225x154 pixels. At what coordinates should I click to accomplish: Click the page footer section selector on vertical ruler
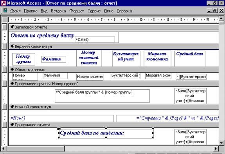coord(5,107)
